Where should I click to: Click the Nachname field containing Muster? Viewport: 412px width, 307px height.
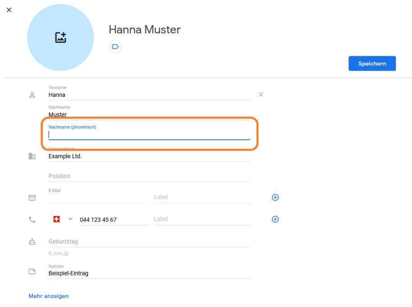(x=149, y=115)
